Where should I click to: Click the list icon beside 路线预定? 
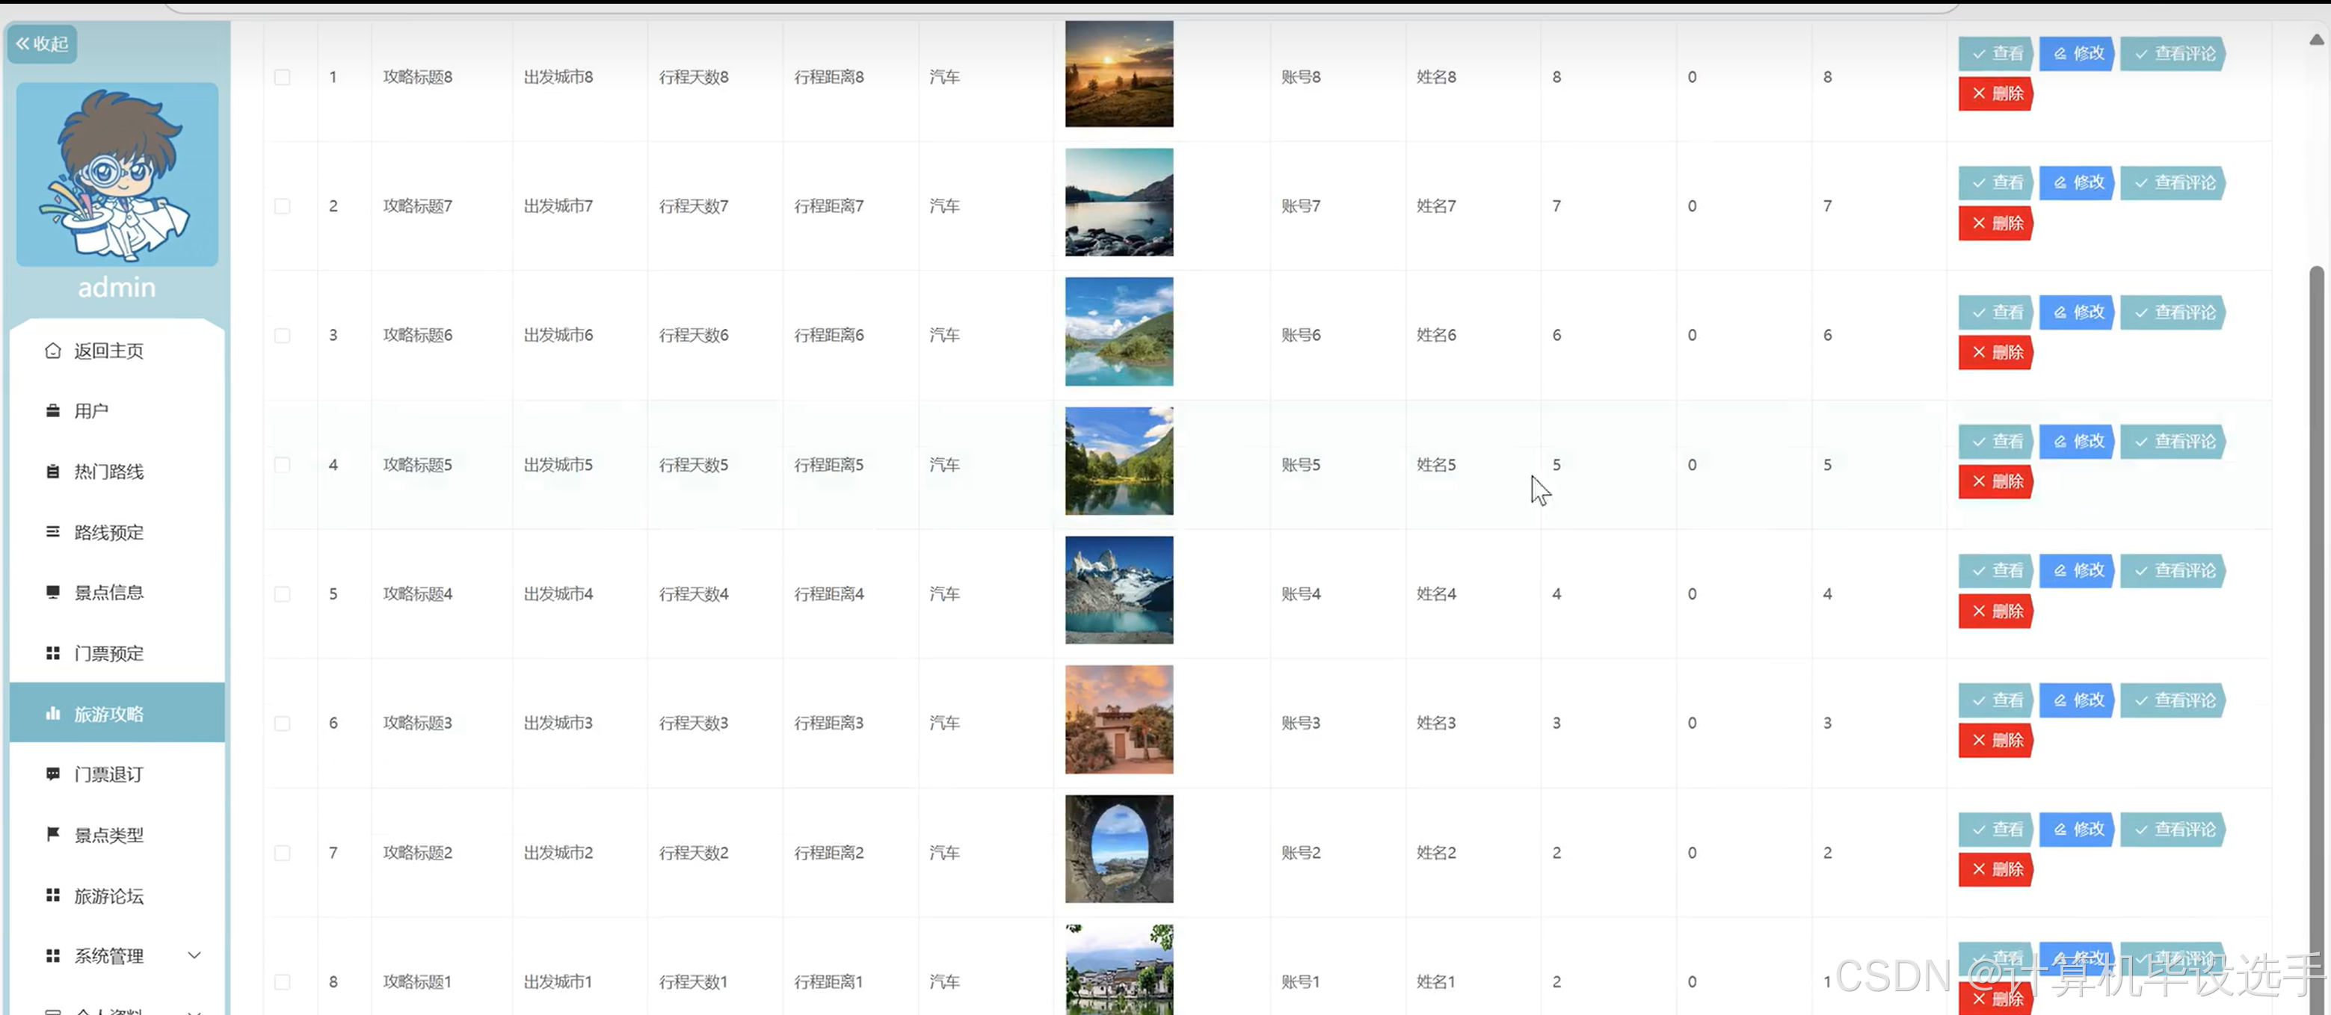(x=52, y=532)
